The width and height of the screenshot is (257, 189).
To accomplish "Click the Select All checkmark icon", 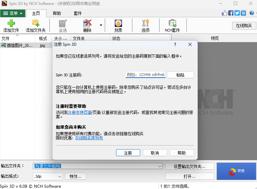I will pyautogui.click(x=63, y=23).
